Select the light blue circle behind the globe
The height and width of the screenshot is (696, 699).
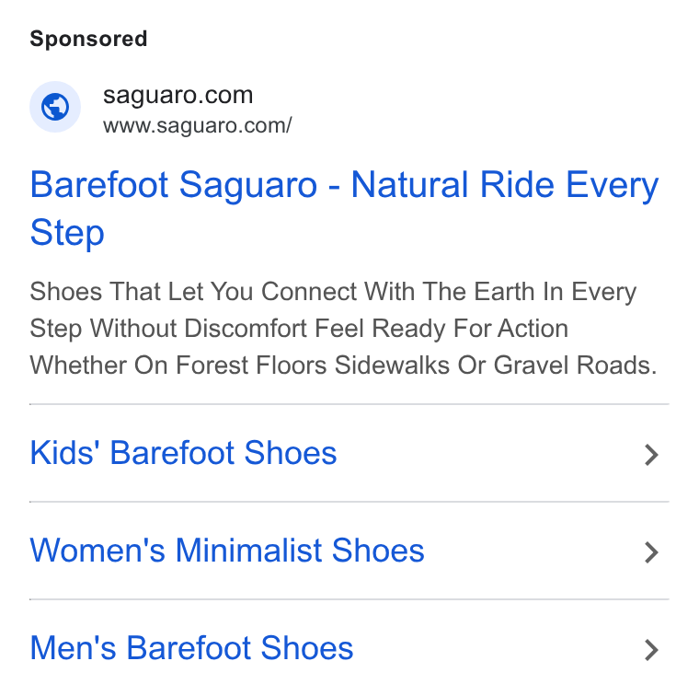coord(55,107)
